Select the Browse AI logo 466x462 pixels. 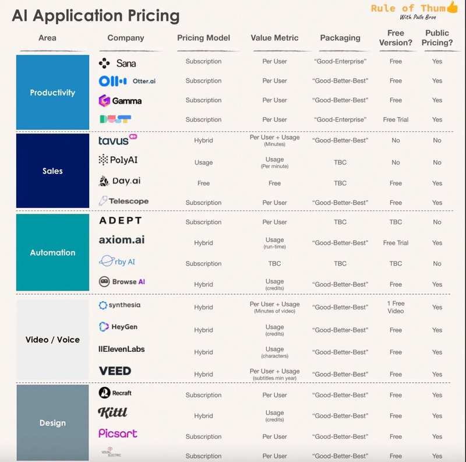(x=122, y=281)
